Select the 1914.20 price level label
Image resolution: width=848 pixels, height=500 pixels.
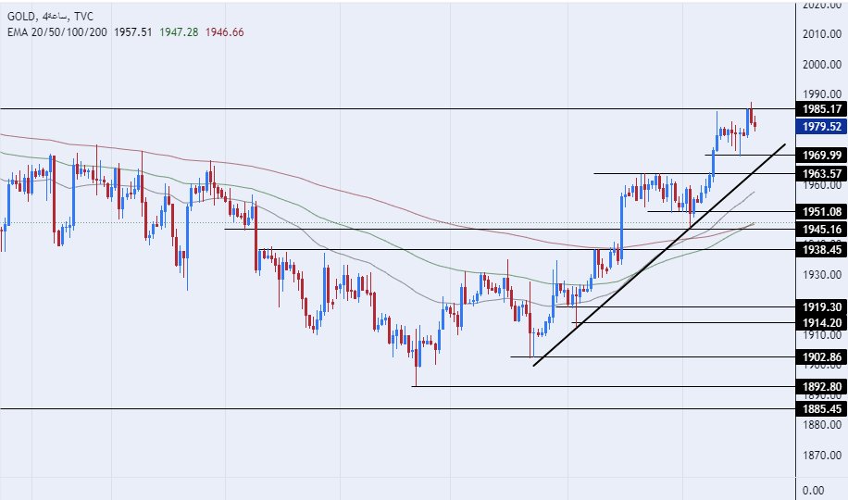tap(822, 322)
